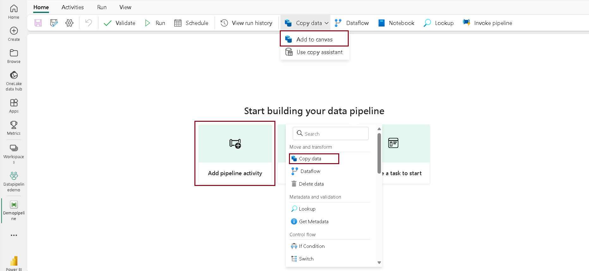The width and height of the screenshot is (589, 271).
Task: Open Create in the sidebar
Action: (x=14, y=34)
